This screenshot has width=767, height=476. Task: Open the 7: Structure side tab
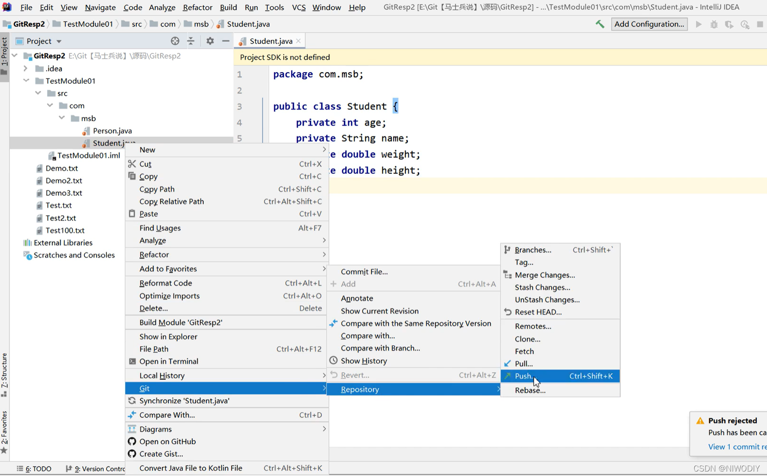pos(4,375)
